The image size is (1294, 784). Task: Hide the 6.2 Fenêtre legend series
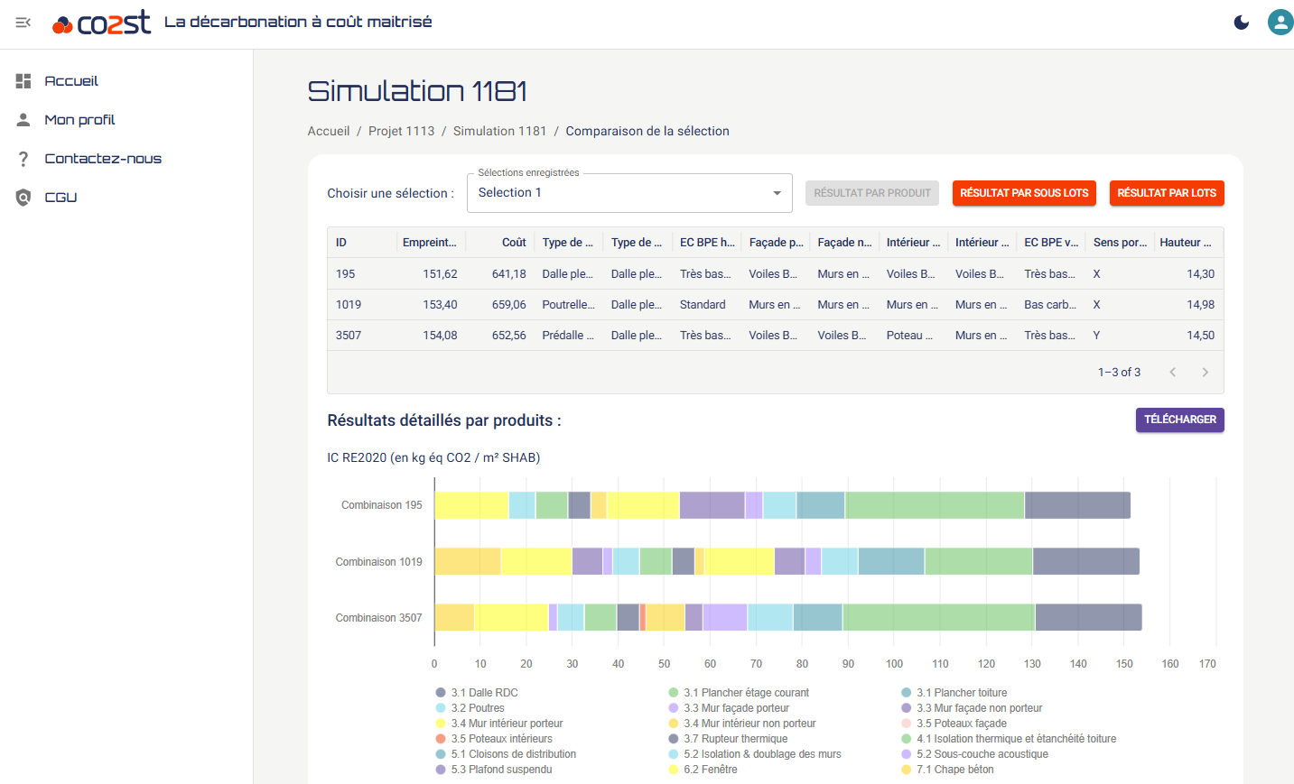pyautogui.click(x=710, y=770)
